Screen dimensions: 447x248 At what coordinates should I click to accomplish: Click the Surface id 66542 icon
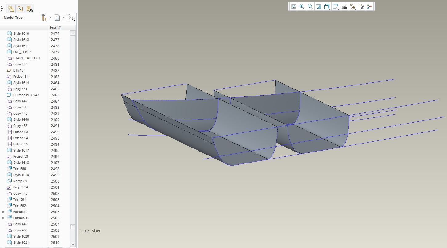[x=9, y=95]
